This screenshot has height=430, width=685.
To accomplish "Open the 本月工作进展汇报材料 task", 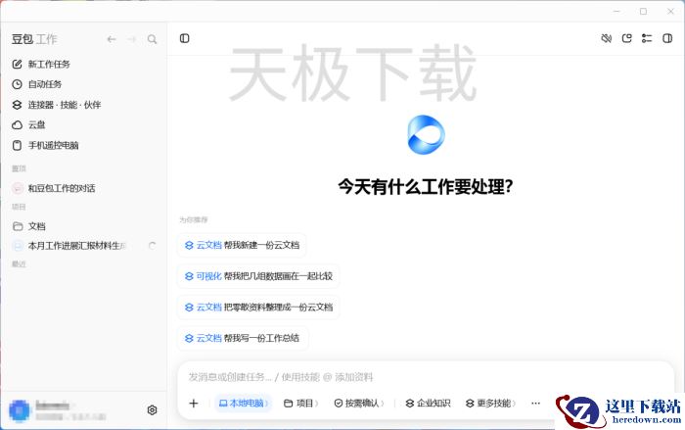I will (76, 246).
